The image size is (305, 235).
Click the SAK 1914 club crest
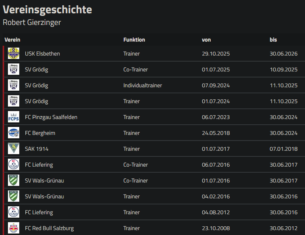[x=14, y=149]
